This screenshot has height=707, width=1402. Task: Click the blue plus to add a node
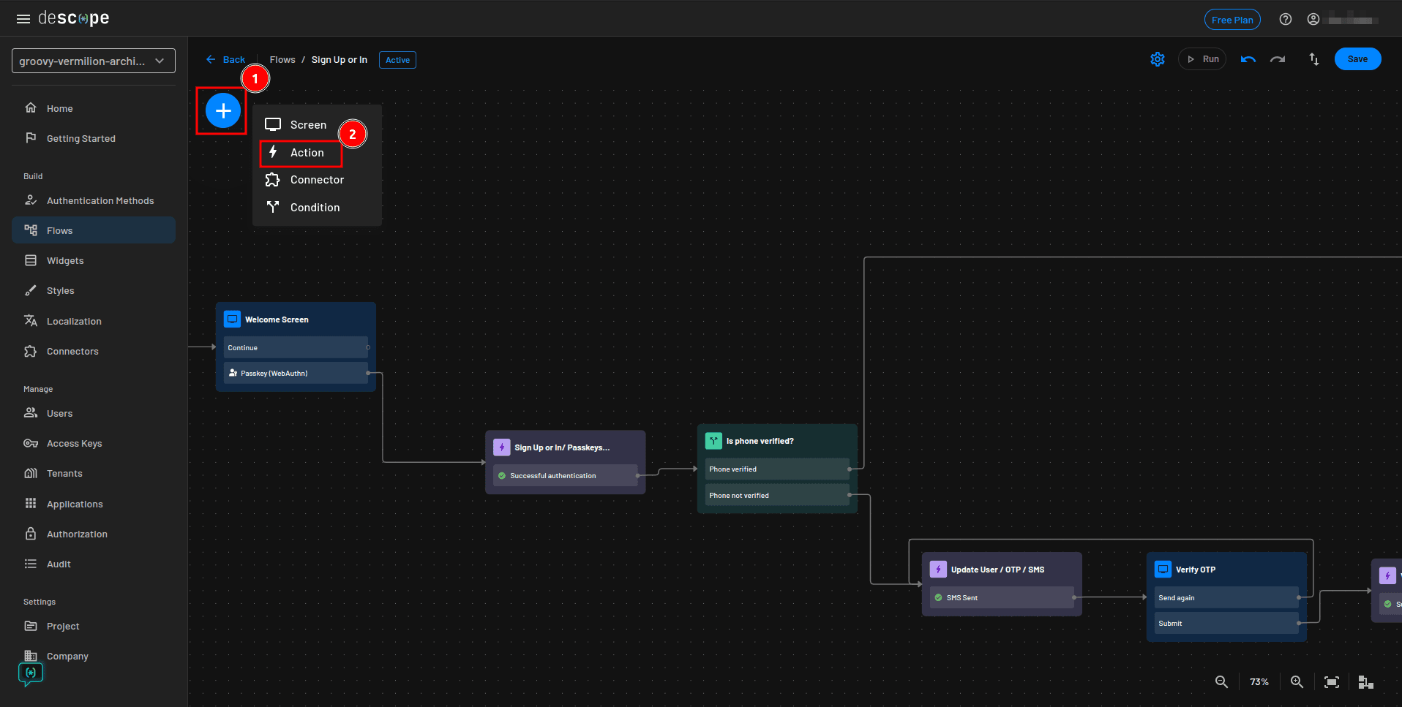click(x=222, y=110)
